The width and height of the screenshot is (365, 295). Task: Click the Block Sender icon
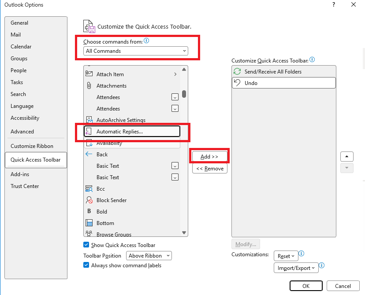[89, 200]
